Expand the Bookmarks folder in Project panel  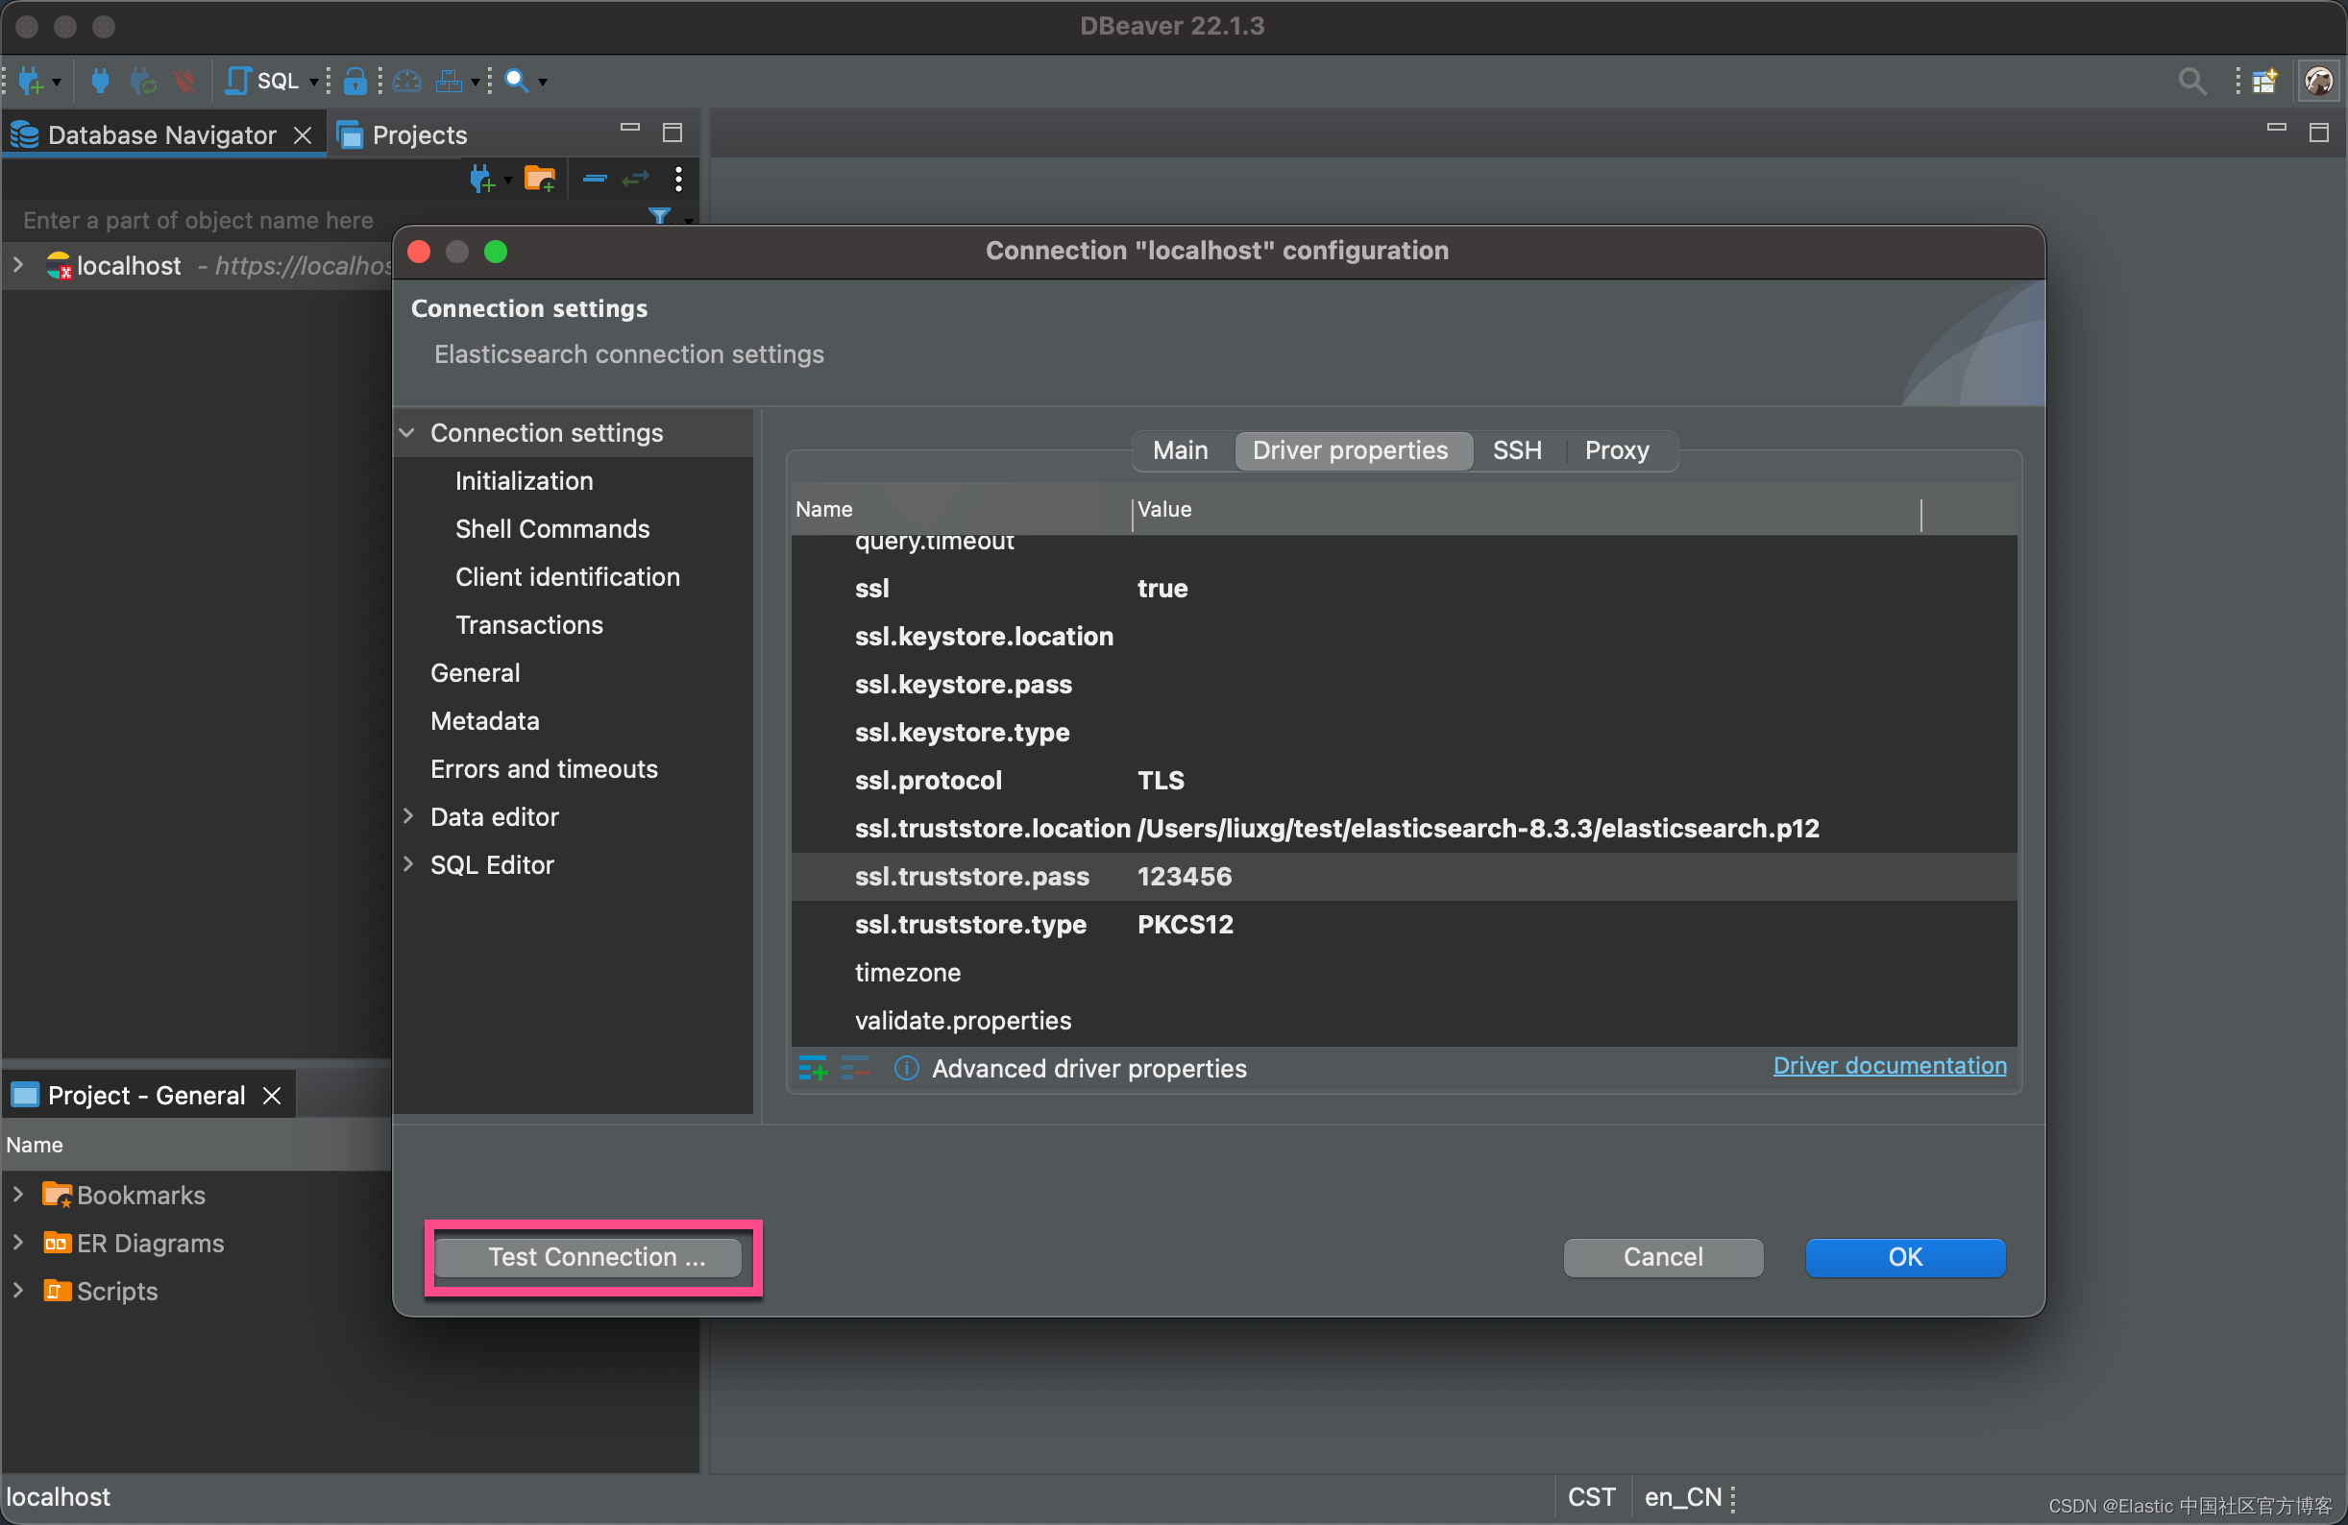[x=17, y=1194]
